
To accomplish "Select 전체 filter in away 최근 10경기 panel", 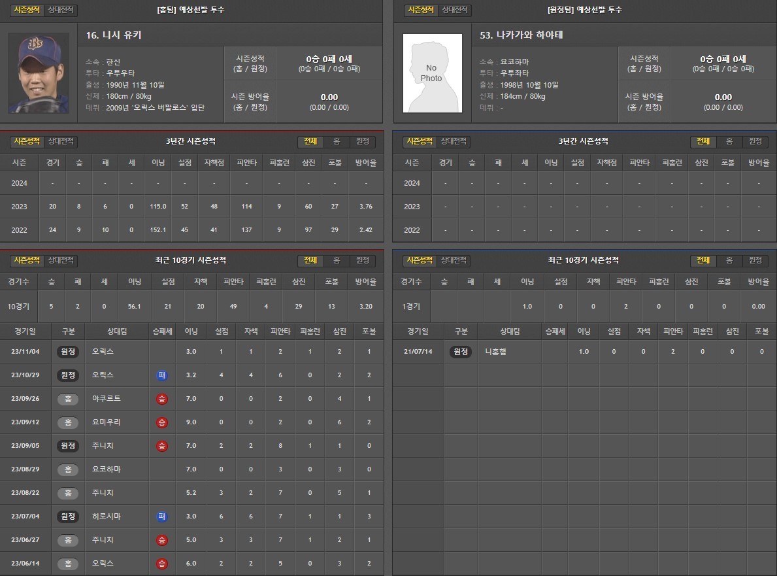I will (x=703, y=260).
